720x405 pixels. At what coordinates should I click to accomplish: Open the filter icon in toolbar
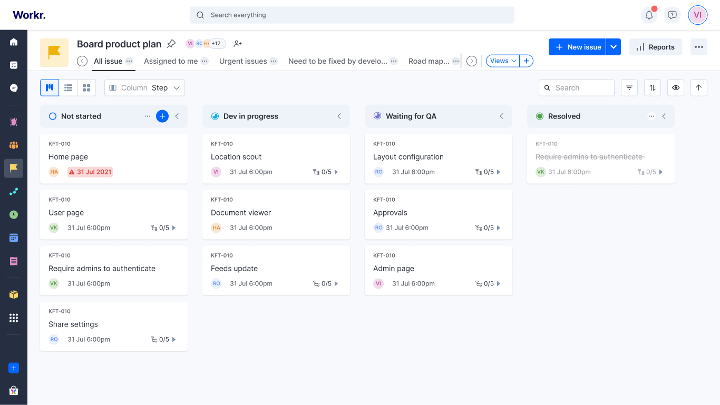click(x=629, y=88)
